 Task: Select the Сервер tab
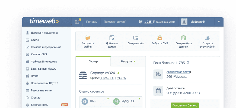pyautogui.click(x=93, y=61)
